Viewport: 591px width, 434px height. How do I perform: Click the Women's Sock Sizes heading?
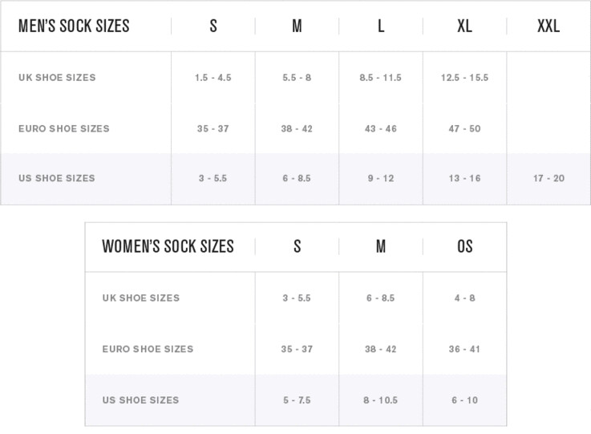[x=168, y=246]
